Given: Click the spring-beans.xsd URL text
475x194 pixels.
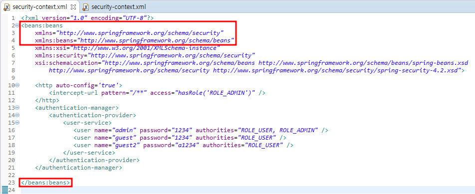Looking at the screenshot, I should (x=363, y=63).
